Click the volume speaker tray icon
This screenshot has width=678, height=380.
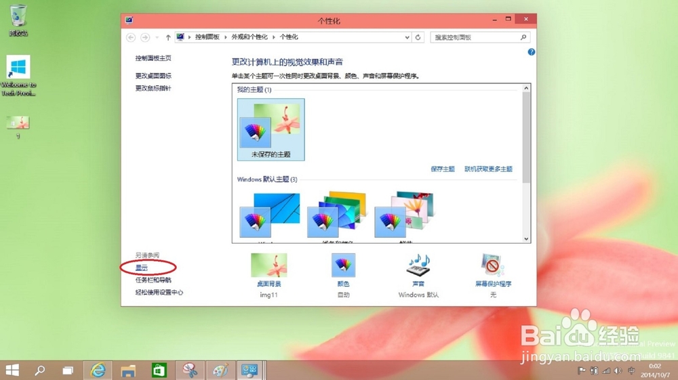coord(618,371)
